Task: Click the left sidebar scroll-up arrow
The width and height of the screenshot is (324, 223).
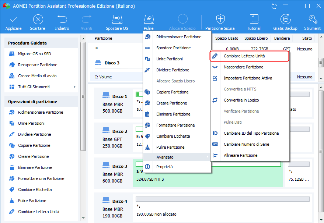Action: (83, 39)
